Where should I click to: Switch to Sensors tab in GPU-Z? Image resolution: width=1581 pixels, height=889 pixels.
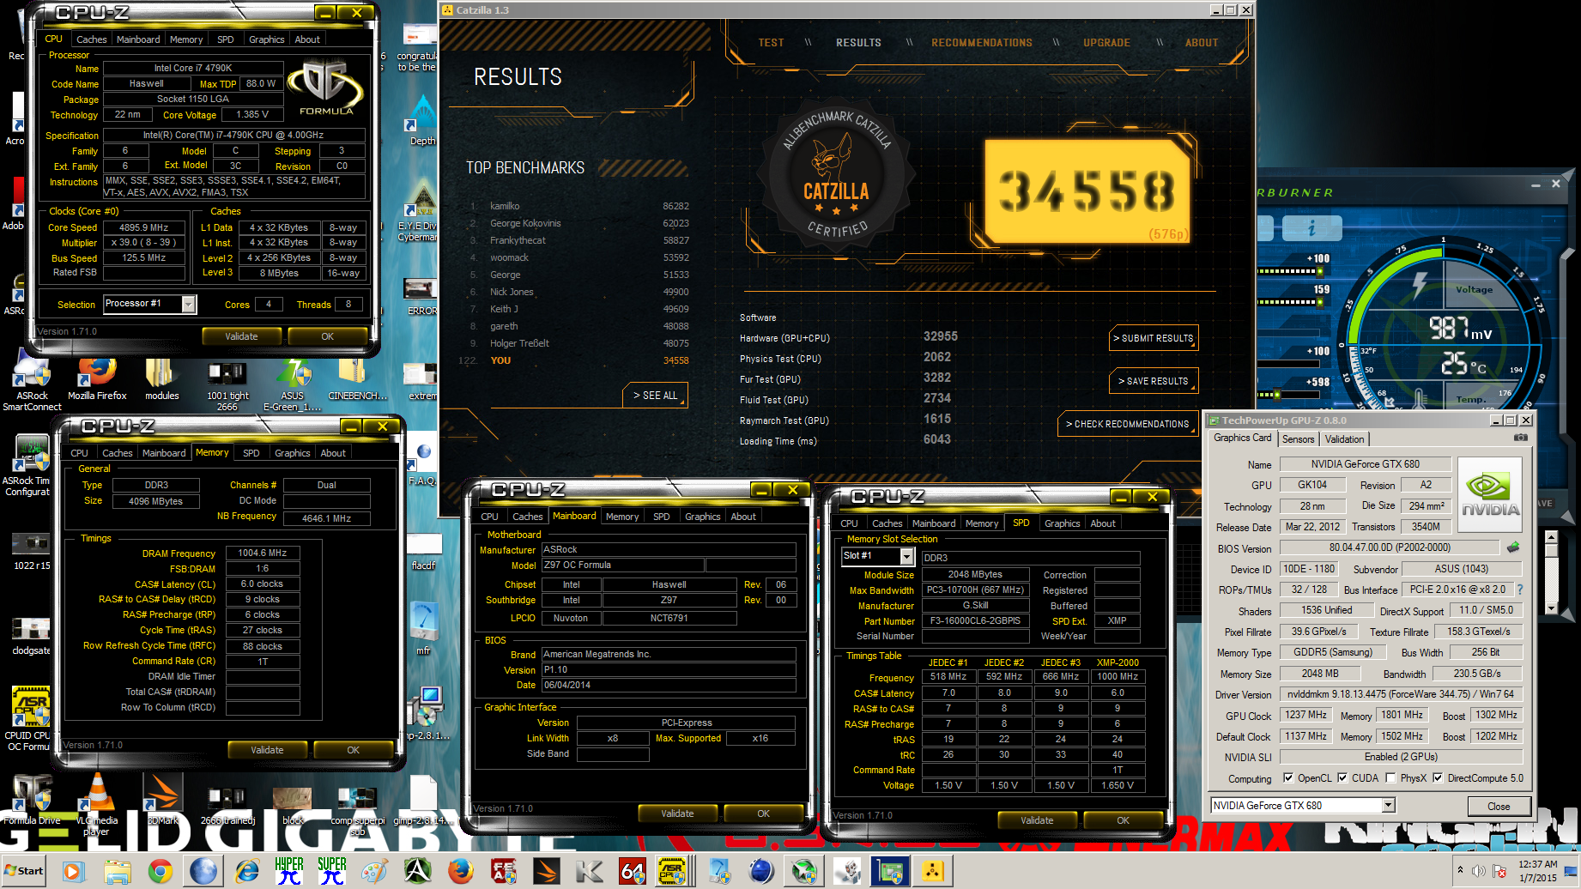pyautogui.click(x=1299, y=439)
